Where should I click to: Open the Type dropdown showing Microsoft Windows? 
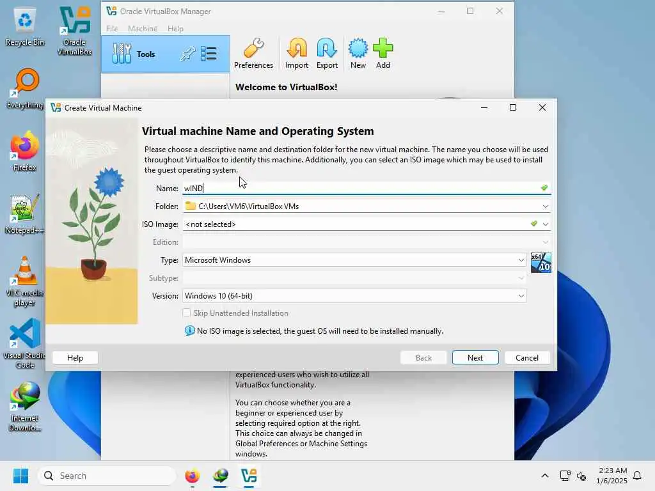pyautogui.click(x=354, y=260)
